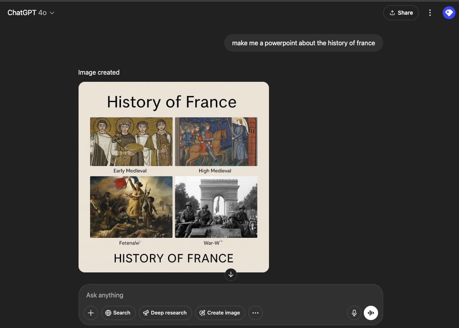Open the model selector dropdown next to 4o

click(x=51, y=12)
